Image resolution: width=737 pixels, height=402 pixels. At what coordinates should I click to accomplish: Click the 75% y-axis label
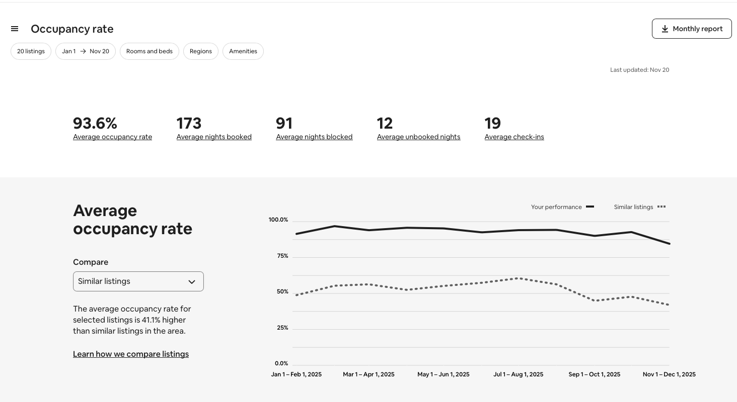click(x=282, y=256)
